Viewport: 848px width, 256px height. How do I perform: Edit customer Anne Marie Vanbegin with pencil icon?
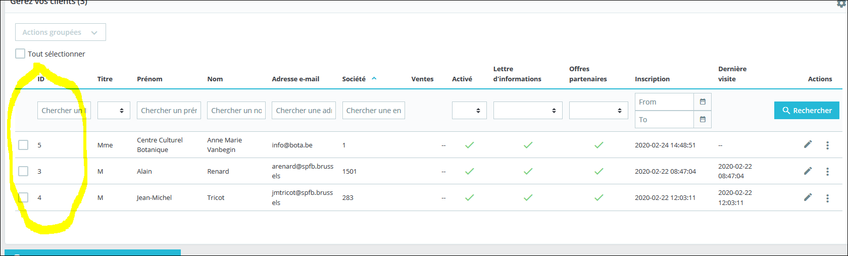point(808,144)
